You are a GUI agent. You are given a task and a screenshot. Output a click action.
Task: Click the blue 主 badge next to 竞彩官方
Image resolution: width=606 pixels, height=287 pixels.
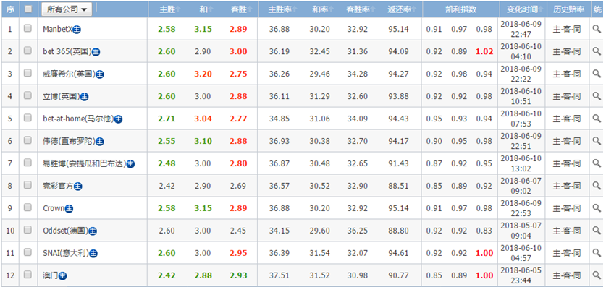click(x=78, y=187)
